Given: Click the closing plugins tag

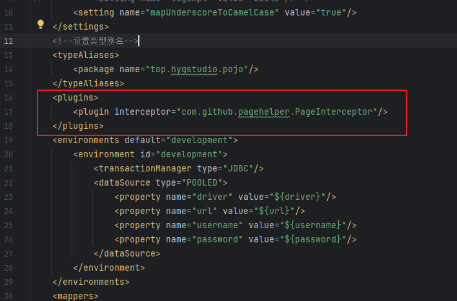Looking at the screenshot, I should (78, 126).
